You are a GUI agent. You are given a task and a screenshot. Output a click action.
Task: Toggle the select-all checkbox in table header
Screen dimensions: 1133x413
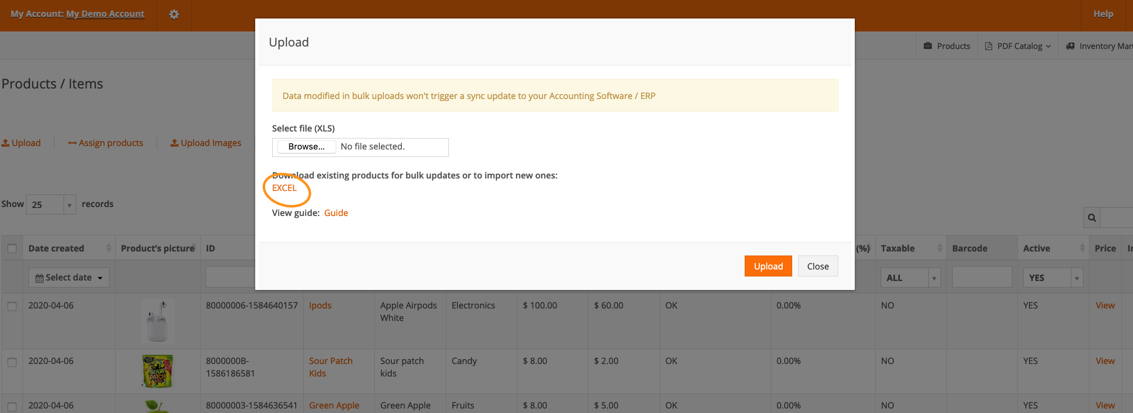point(12,248)
